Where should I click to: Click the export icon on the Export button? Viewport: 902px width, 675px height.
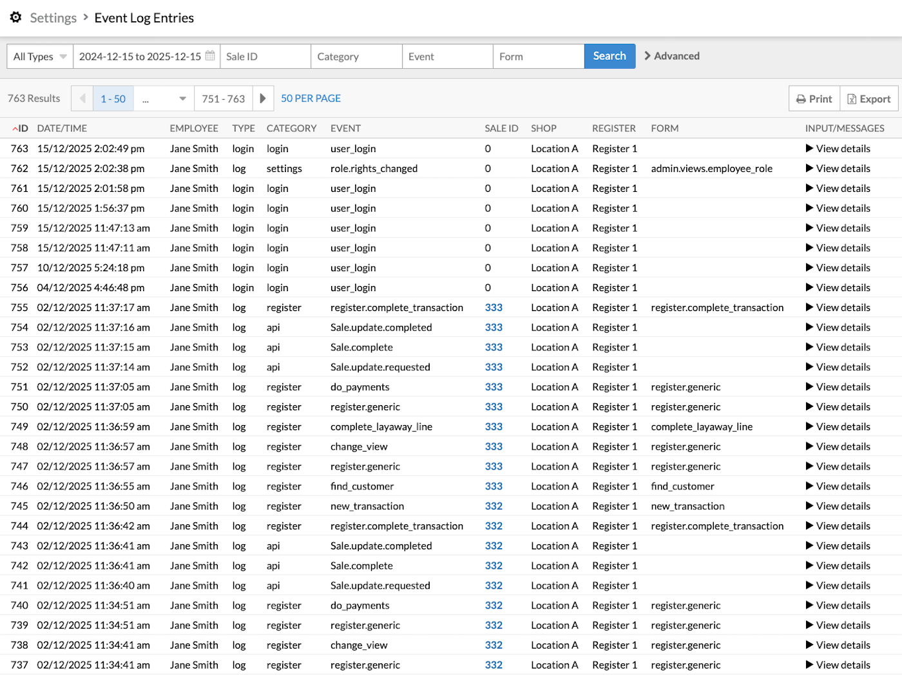tap(852, 99)
